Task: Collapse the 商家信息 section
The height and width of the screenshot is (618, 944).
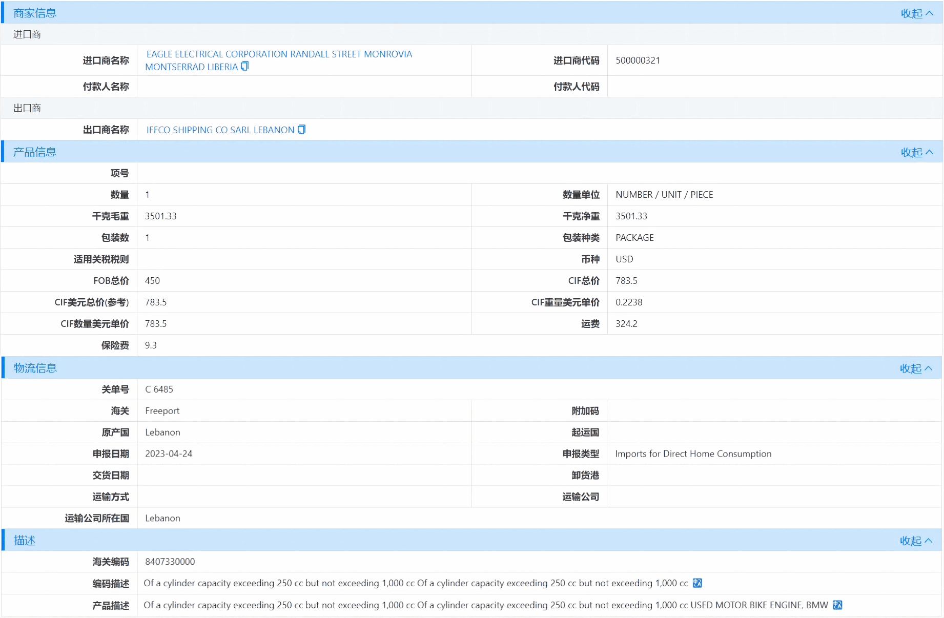Action: coord(916,13)
